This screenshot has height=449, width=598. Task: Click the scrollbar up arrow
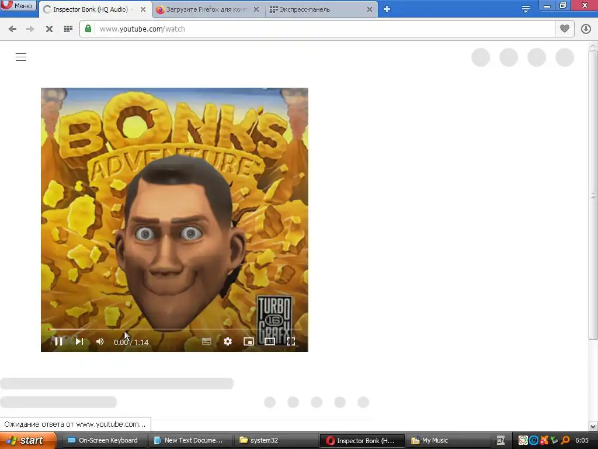[593, 46]
